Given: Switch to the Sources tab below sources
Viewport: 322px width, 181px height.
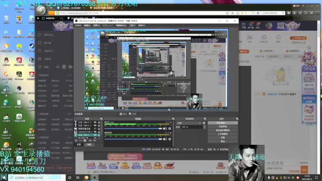Looking at the screenshot, I should tap(78, 144).
